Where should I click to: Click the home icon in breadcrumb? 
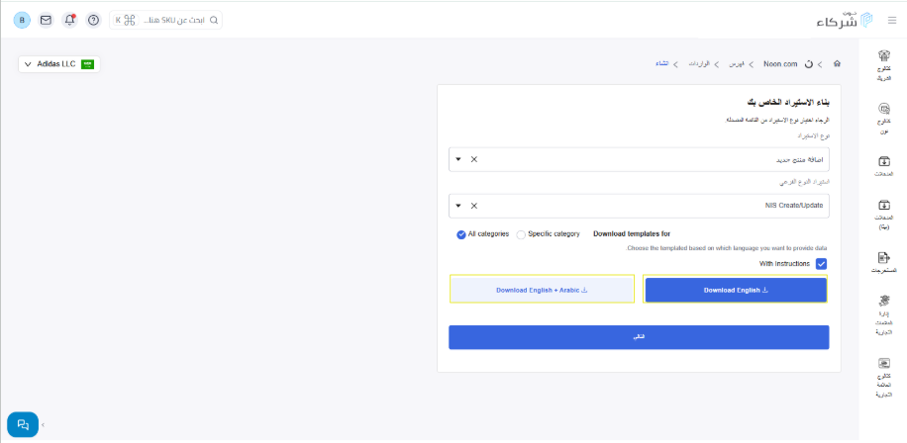[837, 63]
